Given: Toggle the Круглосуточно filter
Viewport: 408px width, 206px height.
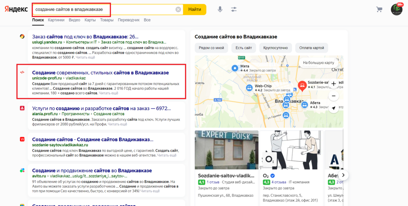Looking at the screenshot, I should pyautogui.click(x=276, y=48).
